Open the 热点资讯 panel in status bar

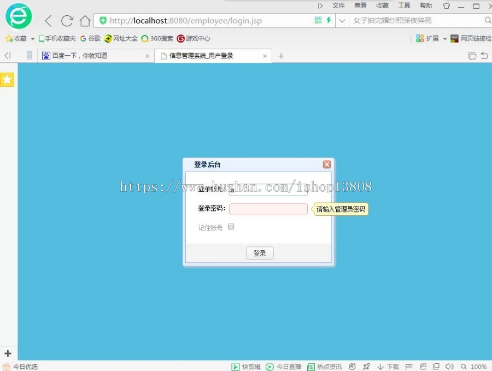click(x=321, y=367)
